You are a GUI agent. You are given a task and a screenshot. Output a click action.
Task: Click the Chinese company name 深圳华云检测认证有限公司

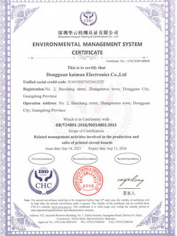click(x=88, y=33)
